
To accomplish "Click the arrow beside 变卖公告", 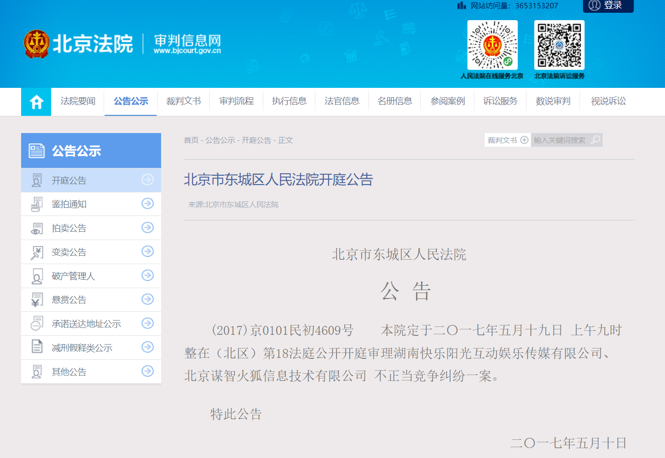I will [147, 251].
